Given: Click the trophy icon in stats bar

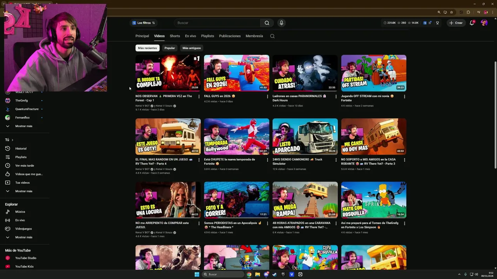Looking at the screenshot, I should click(x=437, y=23).
